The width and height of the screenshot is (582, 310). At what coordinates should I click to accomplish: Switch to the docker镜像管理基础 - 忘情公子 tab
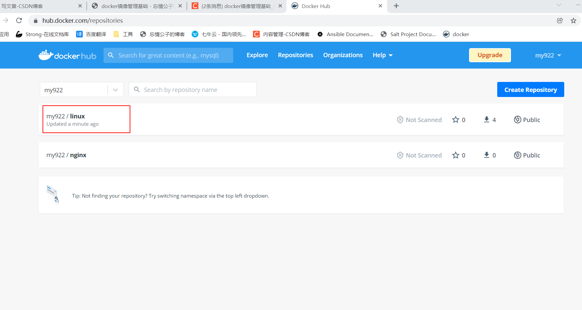(137, 6)
